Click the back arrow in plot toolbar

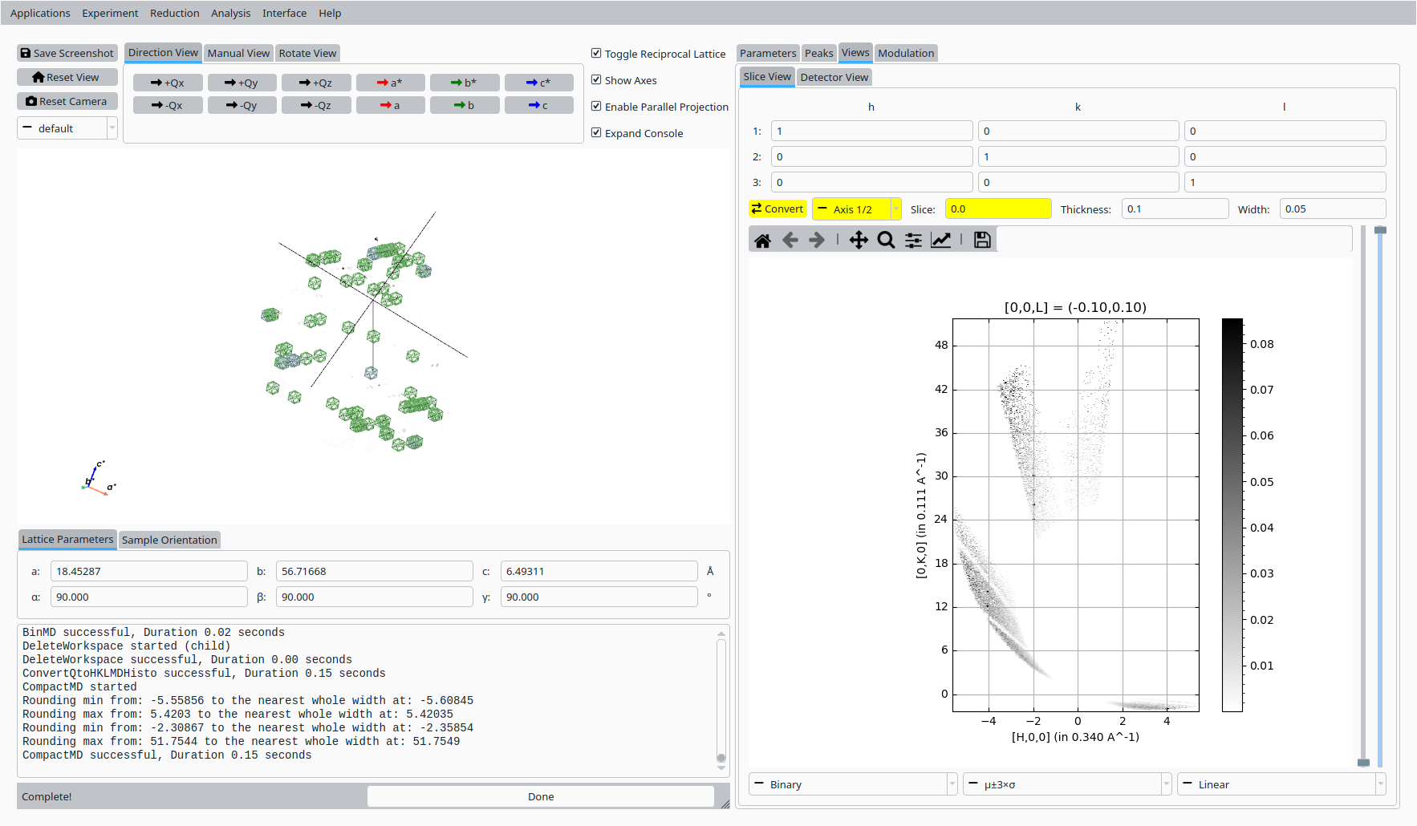click(790, 240)
